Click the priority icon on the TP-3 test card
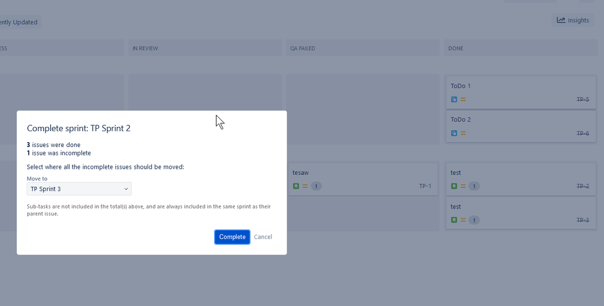The height and width of the screenshot is (306, 604). (463, 220)
